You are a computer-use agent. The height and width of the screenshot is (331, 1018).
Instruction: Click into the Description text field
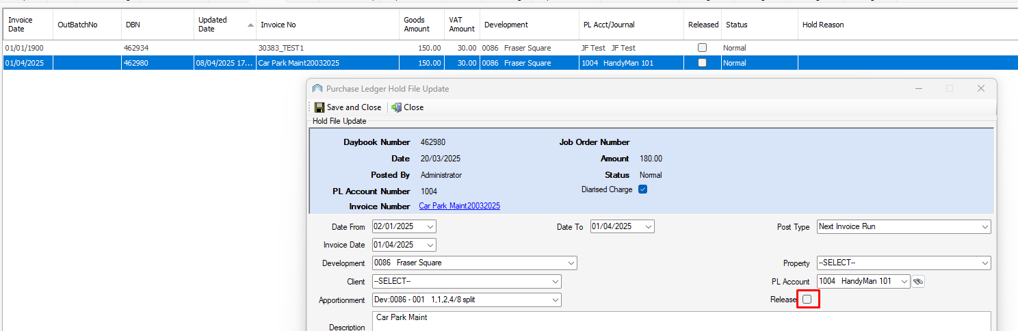tap(681, 321)
